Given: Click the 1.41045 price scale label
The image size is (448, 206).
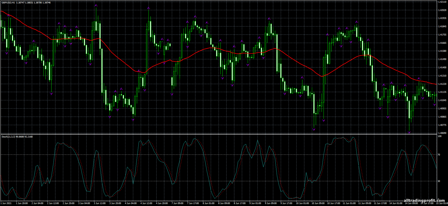Looking at the screenshot, I should pyautogui.click(x=442, y=100).
